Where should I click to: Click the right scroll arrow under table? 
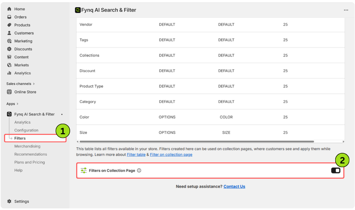343,141
